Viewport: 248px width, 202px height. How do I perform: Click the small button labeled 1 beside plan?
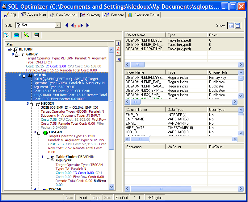point(118,43)
